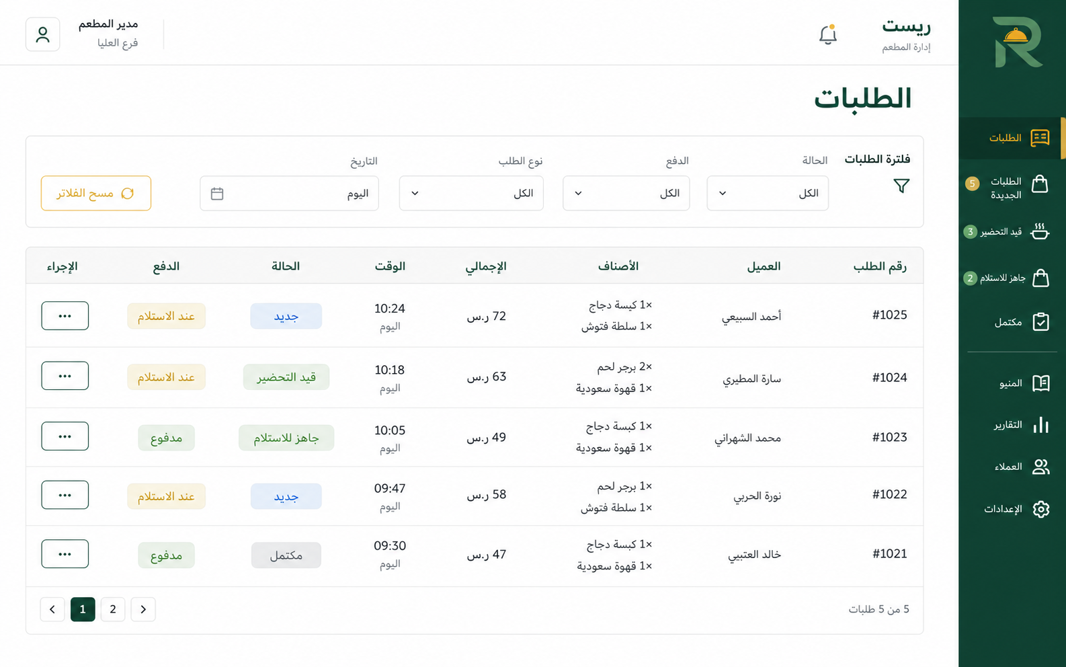Open the user profile avatar icon
This screenshot has width=1066, height=667.
(43, 34)
